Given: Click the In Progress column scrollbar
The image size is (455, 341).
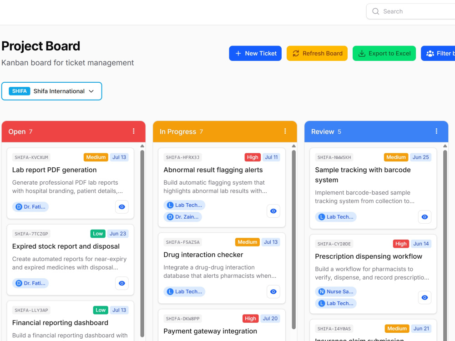Looking at the screenshot, I should (293, 240).
